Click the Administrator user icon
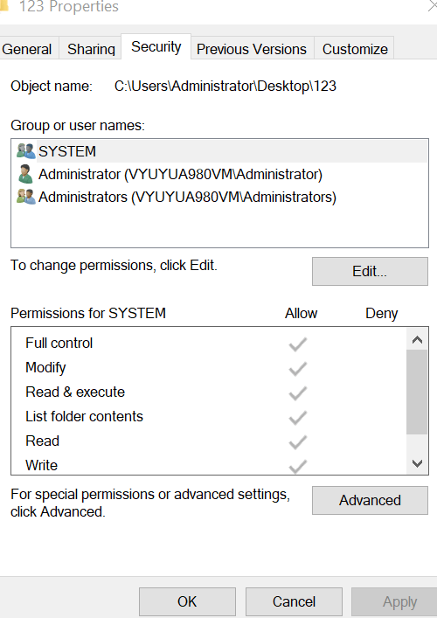Image resolution: width=437 pixels, height=618 pixels. (25, 174)
